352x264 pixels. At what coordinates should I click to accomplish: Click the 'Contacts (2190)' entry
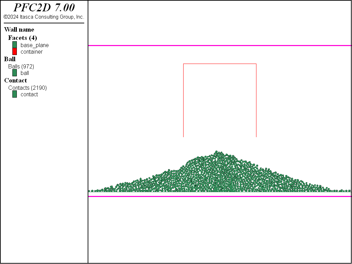(x=27, y=88)
